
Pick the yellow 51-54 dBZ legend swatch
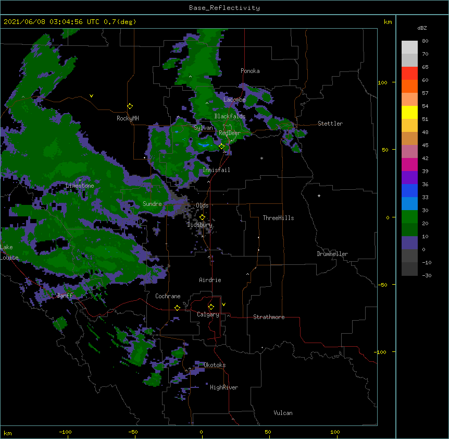coord(409,112)
